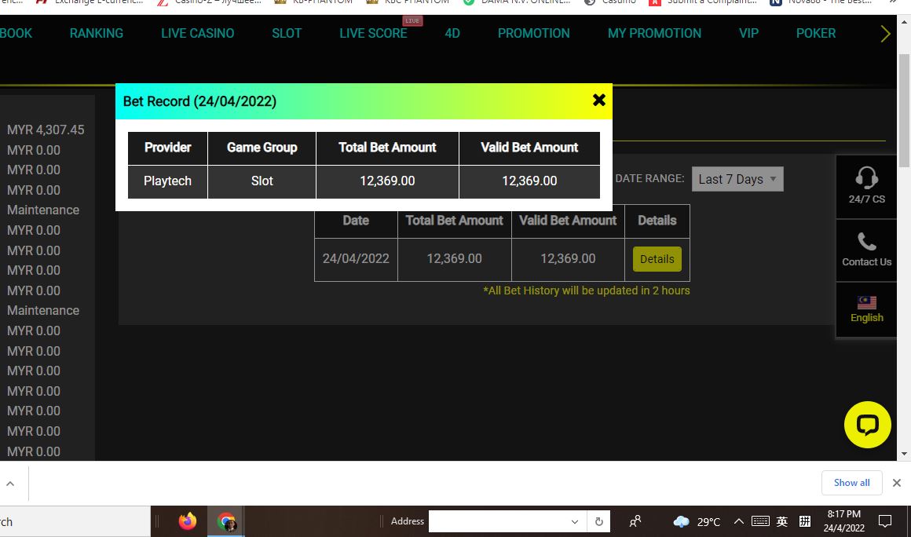The height and width of the screenshot is (537, 911).
Task: Click the weather icon in the taskbar
Action: pyautogui.click(x=681, y=521)
